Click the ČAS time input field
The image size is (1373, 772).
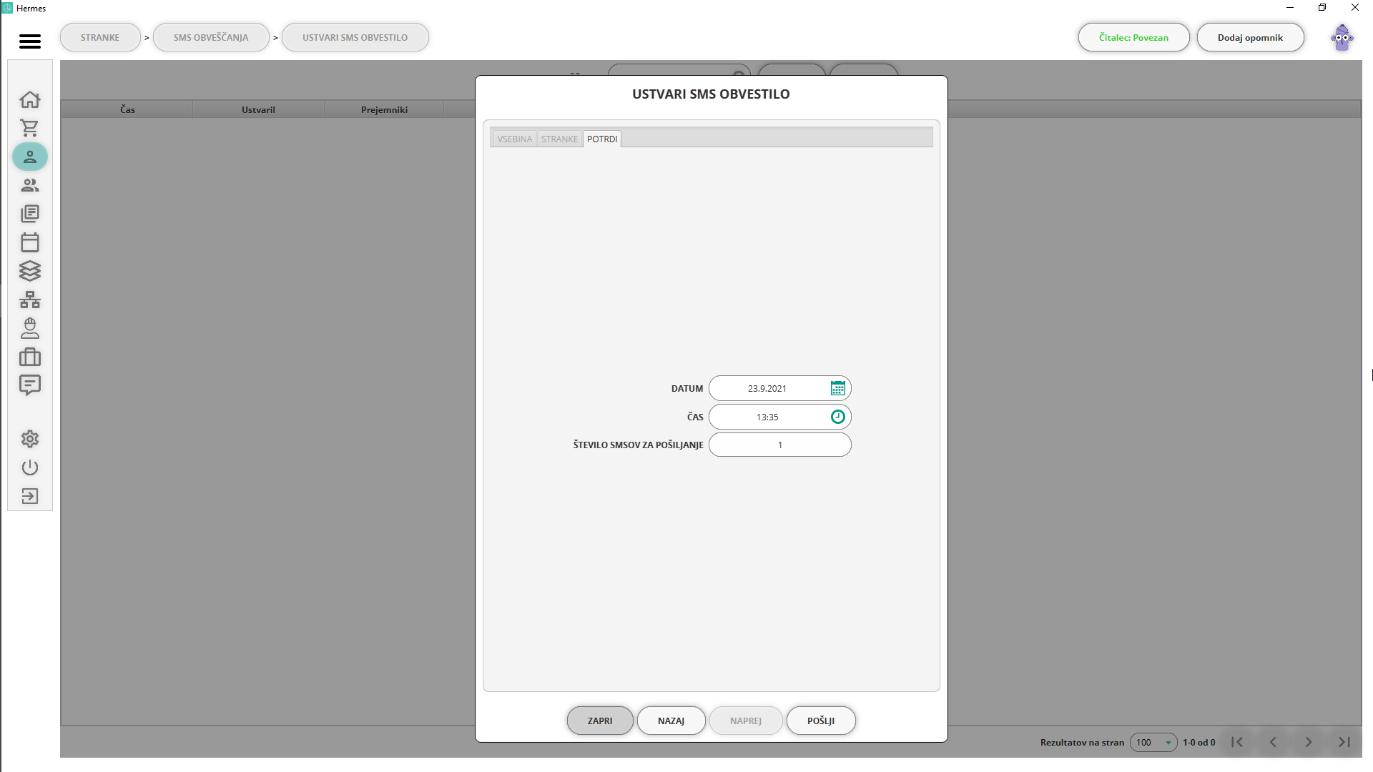coord(780,417)
